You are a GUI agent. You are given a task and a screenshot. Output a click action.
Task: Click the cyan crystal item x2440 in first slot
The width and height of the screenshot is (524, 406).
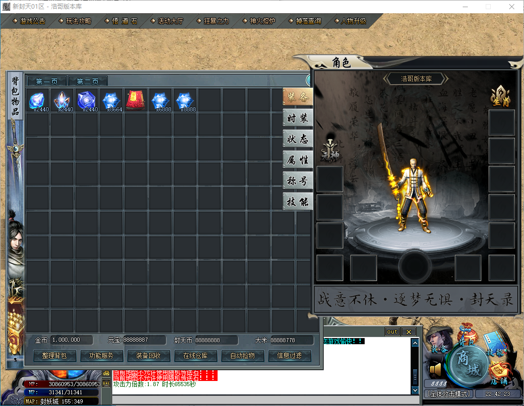click(37, 100)
